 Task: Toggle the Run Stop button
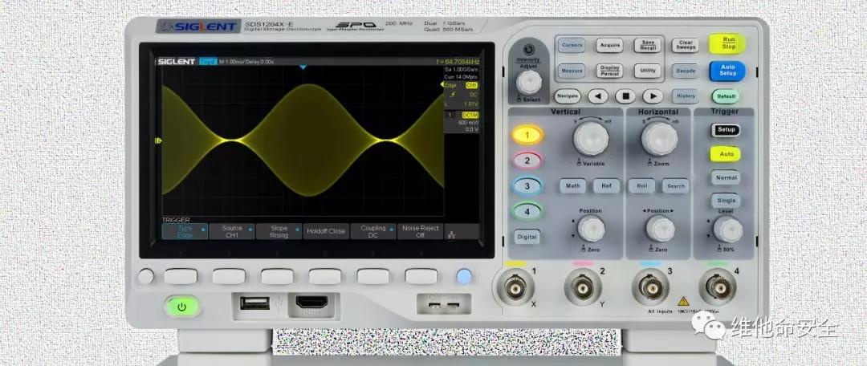point(728,44)
